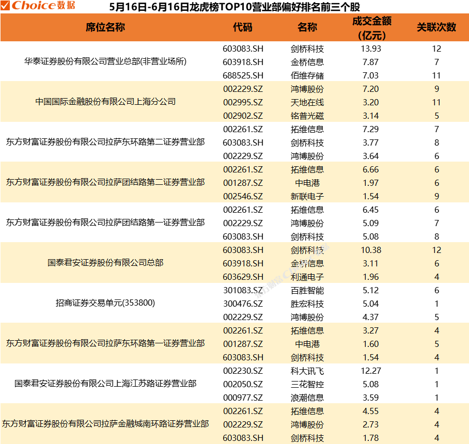Click the Choice数据 logo
The height and width of the screenshot is (444, 469).
click(x=38, y=5)
